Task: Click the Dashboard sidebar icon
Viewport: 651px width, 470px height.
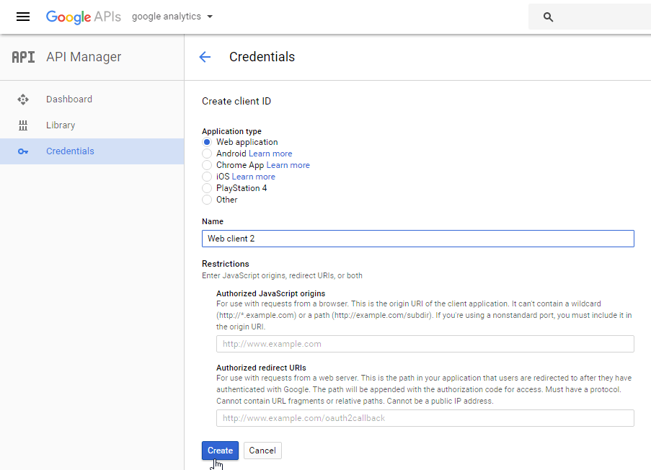Action: pos(23,99)
